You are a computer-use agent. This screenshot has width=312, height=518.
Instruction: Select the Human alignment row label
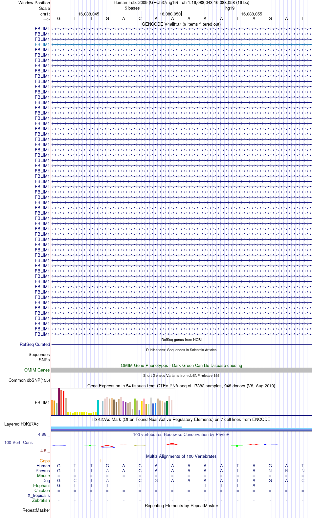(43, 466)
